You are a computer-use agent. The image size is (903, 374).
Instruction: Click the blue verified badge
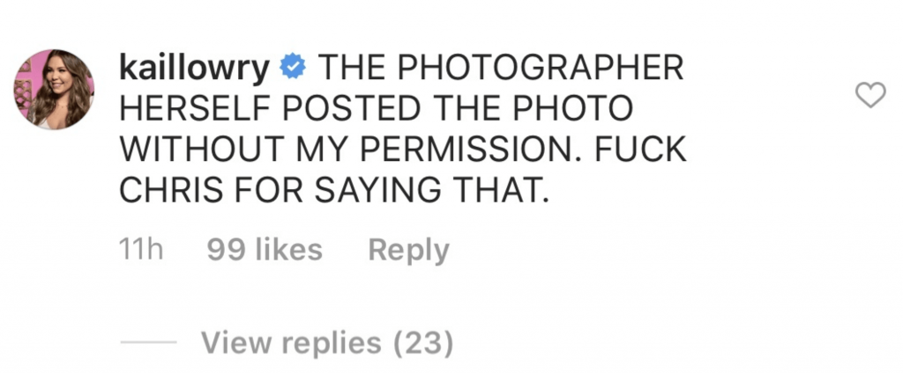pyautogui.click(x=293, y=66)
